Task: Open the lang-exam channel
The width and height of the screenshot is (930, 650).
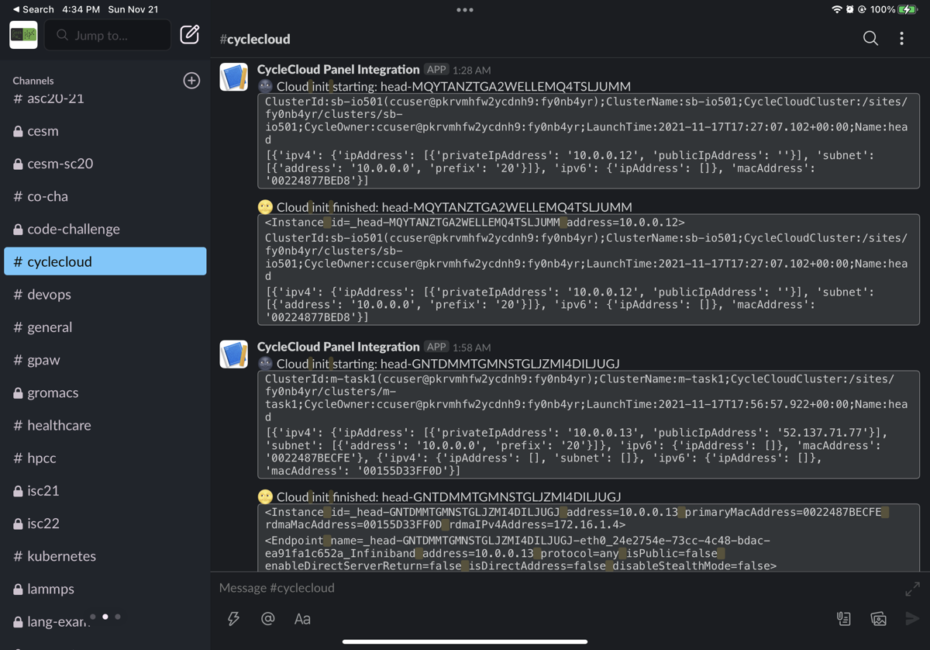Action: (105, 621)
